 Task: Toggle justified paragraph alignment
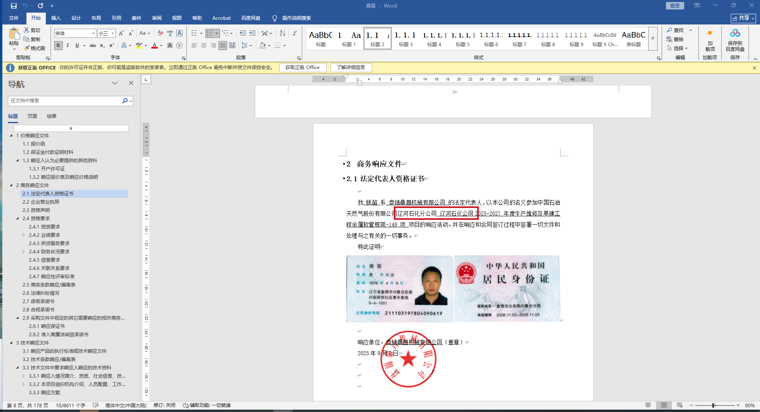[223, 46]
